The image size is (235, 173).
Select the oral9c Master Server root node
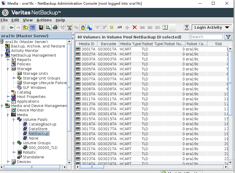(26, 42)
